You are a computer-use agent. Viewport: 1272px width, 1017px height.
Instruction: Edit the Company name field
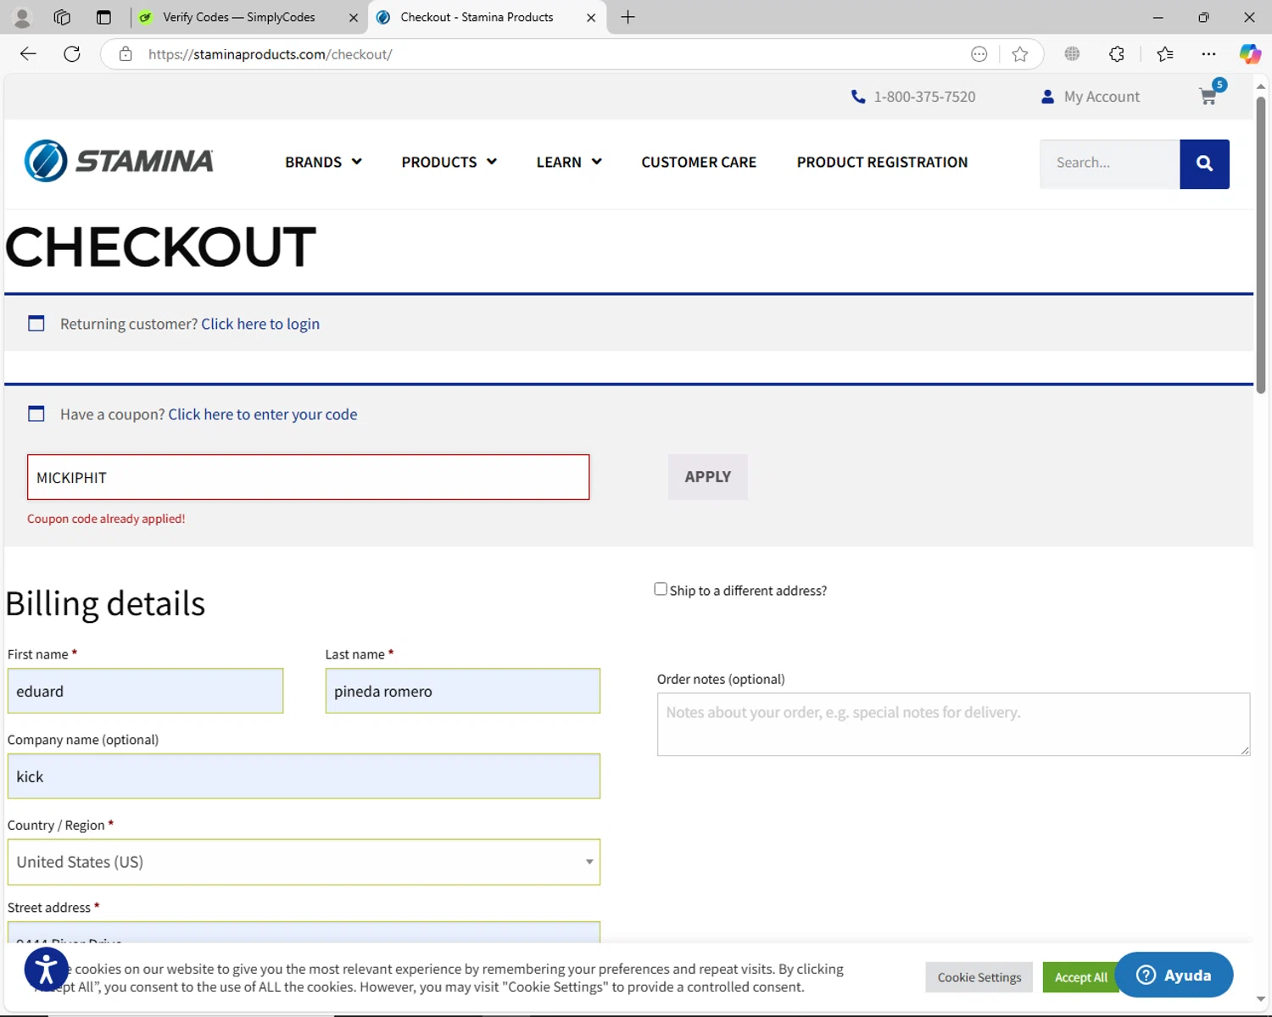click(x=304, y=776)
